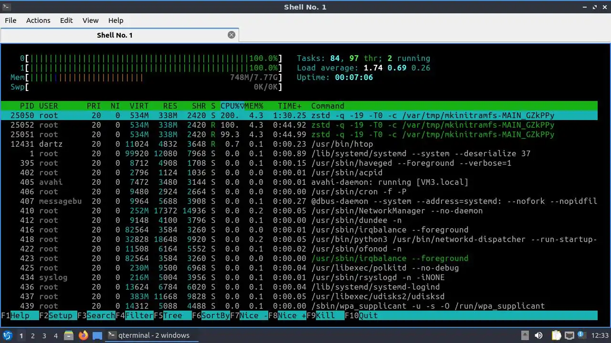This screenshot has width=611, height=343.
Task: Sort by the PRI column header
Action: coord(94,106)
